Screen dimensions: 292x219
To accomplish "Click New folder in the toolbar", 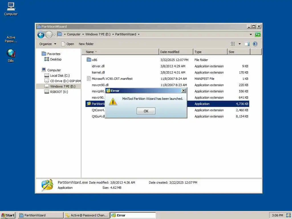I will [x=86, y=44].
